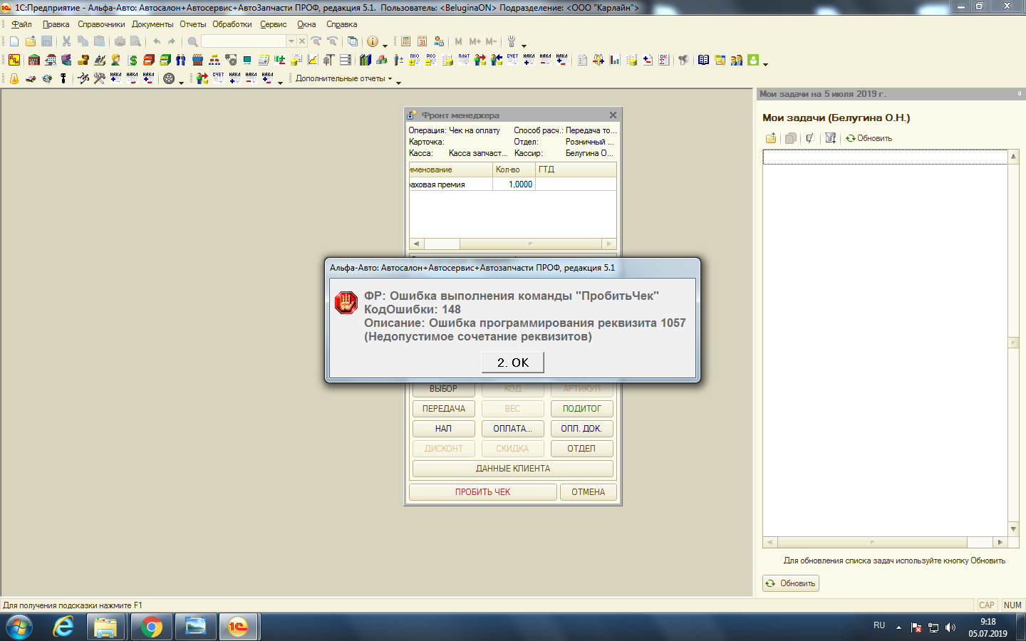Open the dropdown arrow next to the wheel icon

(181, 82)
